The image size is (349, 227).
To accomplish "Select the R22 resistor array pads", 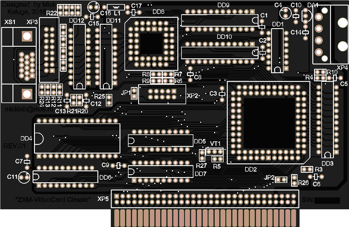I will 69,11.
